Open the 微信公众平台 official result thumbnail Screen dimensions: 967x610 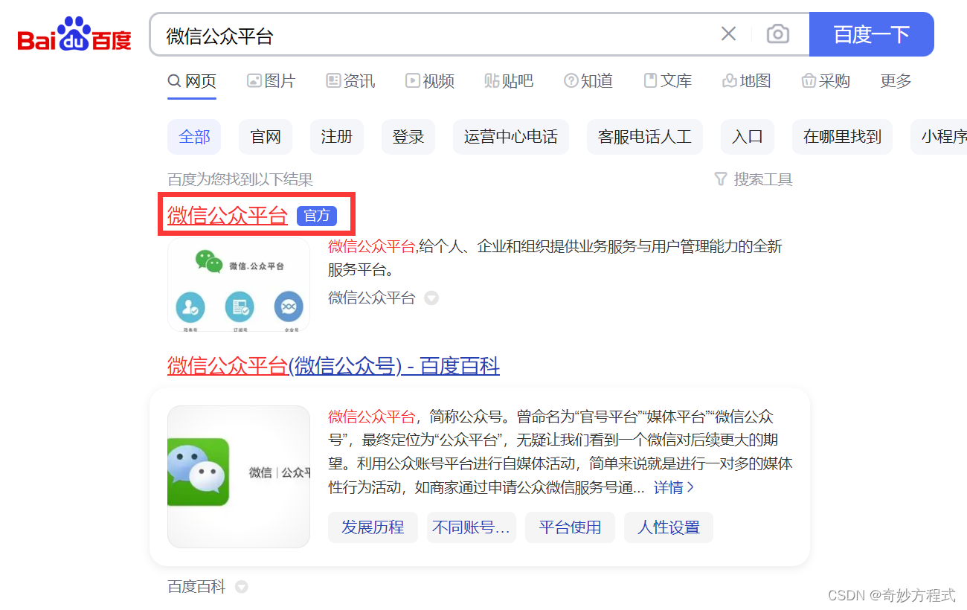click(239, 284)
